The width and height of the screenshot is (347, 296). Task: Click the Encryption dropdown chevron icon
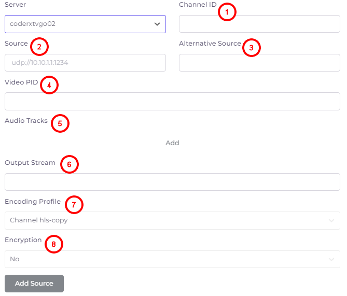(331, 259)
